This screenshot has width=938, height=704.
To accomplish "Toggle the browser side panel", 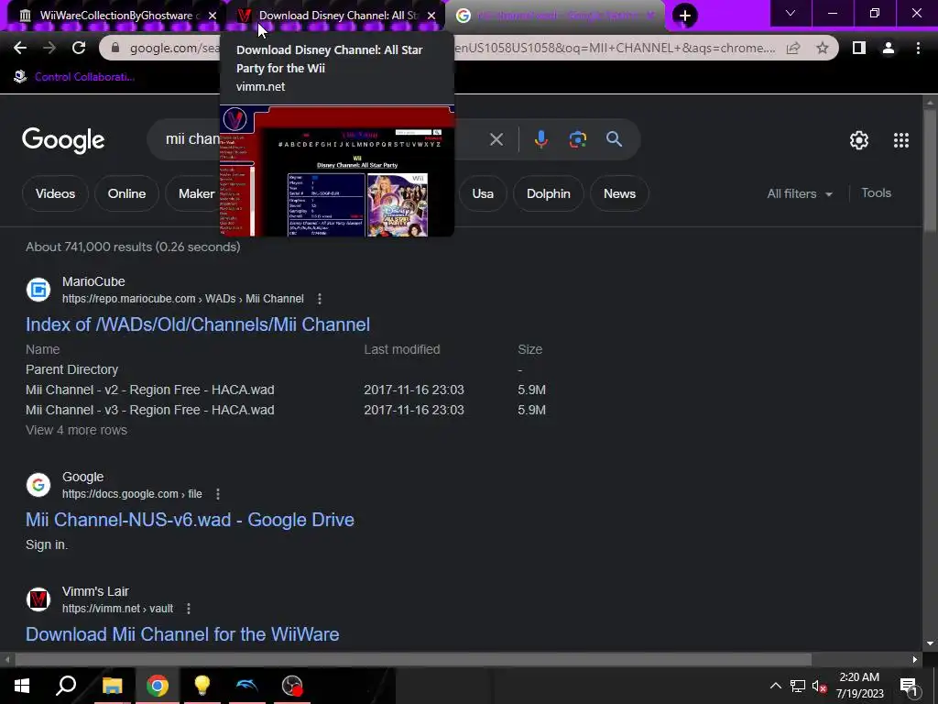I will point(859,48).
